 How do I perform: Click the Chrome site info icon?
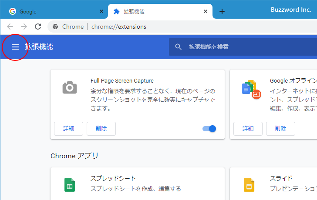(55, 27)
